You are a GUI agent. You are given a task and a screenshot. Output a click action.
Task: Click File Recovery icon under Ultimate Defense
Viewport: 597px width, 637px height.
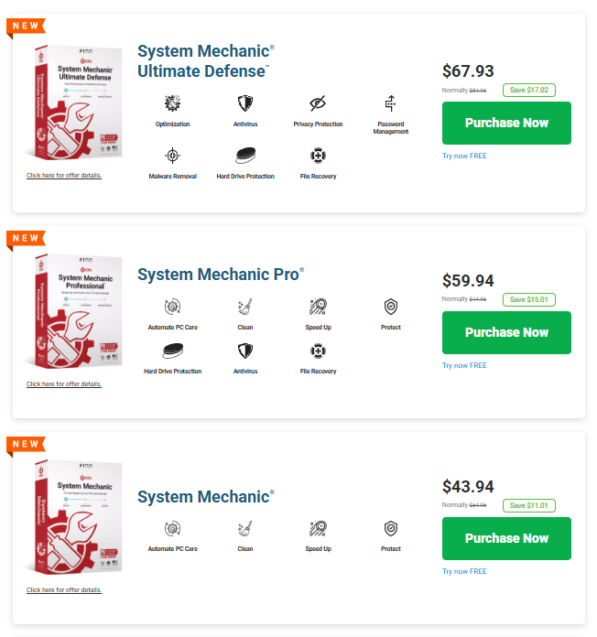click(318, 155)
